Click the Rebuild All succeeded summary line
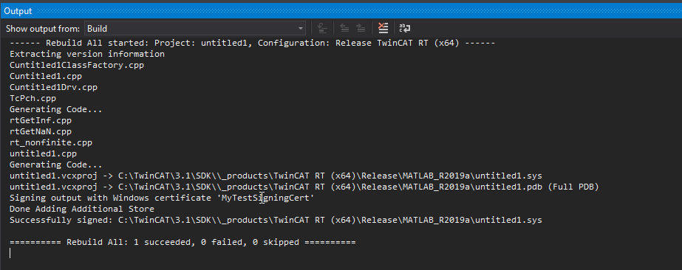Viewport: 682px width, 270px height. 183,242
